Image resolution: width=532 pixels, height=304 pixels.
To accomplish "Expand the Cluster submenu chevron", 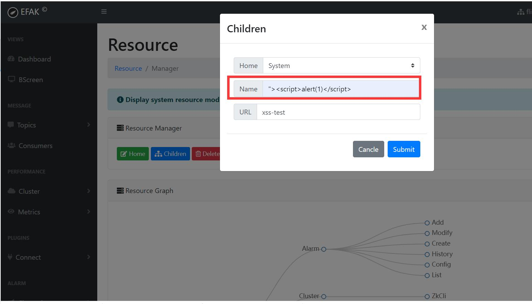I will click(89, 191).
